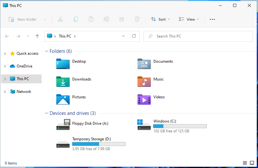Click the New folder button
Screen dimensions: 258x168
(23, 19)
